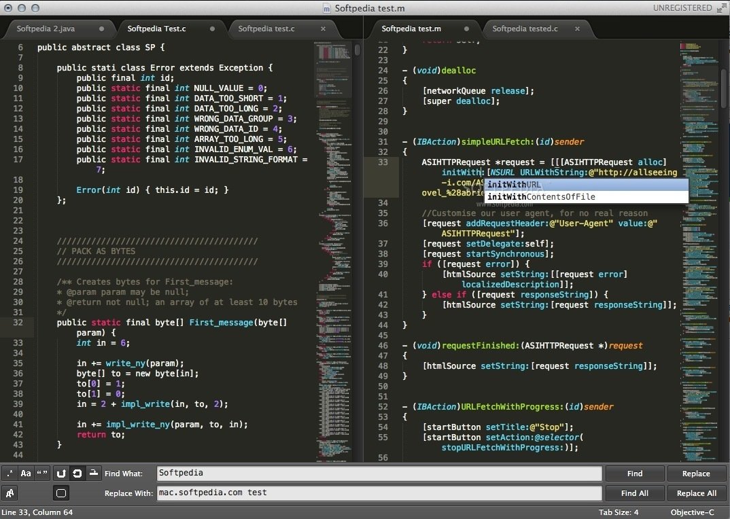
Task: Enable reverse direction search icon
Action: [x=61, y=473]
